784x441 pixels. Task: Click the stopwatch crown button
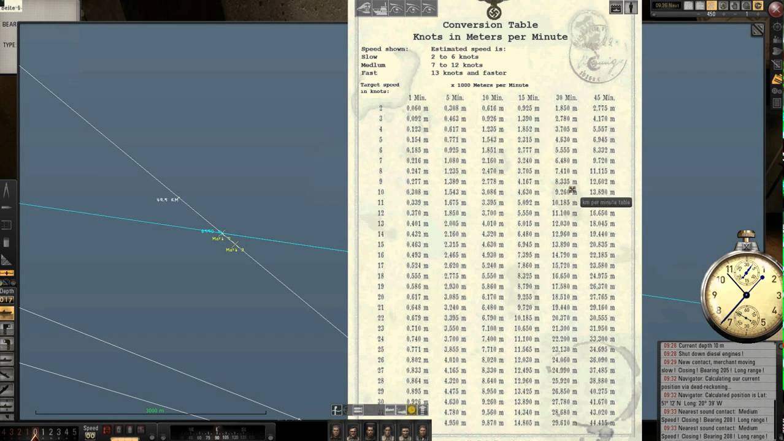(746, 236)
